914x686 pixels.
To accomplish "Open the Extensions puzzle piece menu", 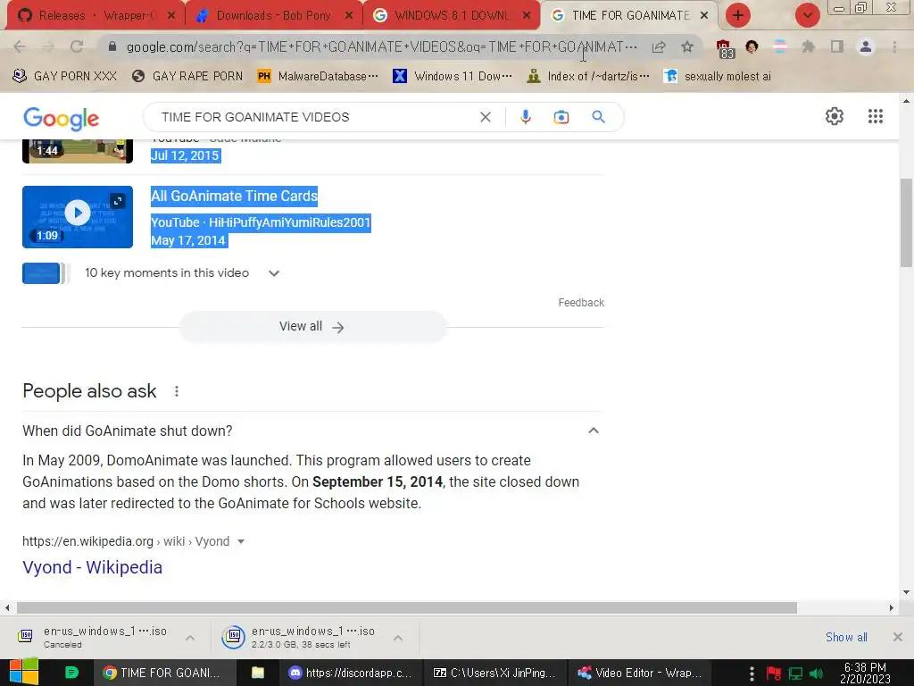I will [808, 46].
